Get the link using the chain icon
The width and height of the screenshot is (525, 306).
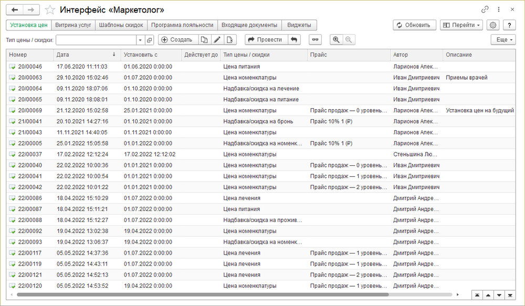[x=485, y=10]
